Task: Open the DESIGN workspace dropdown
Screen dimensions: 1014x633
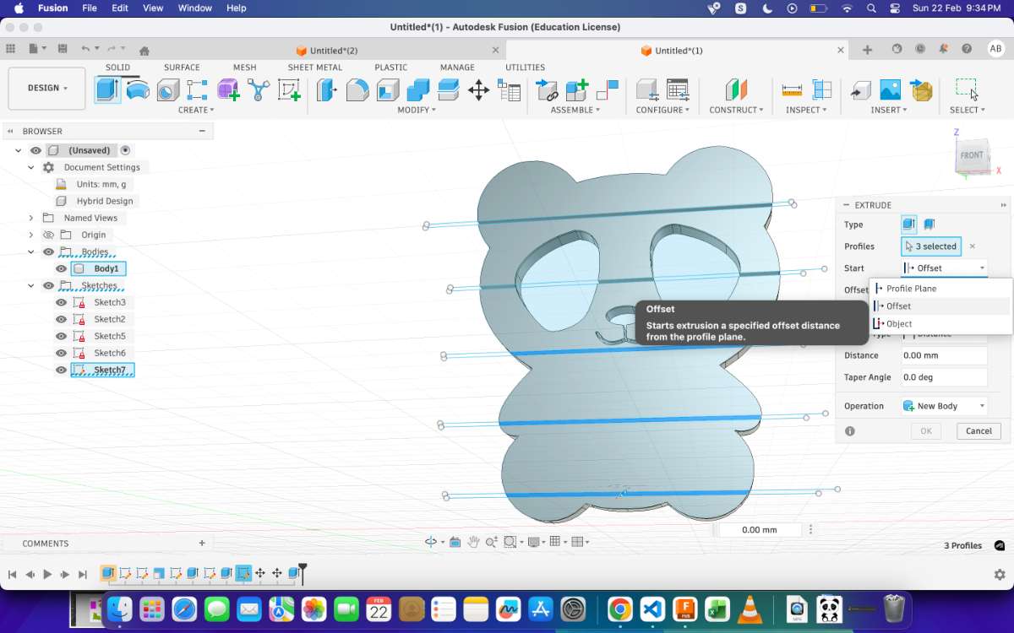Action: pos(46,88)
